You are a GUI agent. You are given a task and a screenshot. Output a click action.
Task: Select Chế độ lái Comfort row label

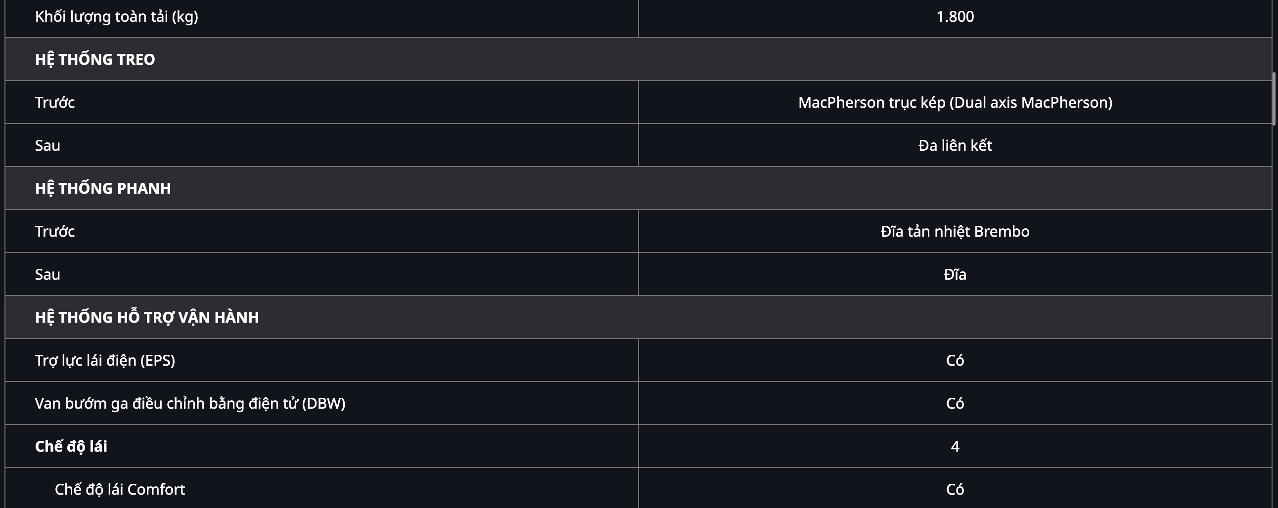[x=120, y=489]
